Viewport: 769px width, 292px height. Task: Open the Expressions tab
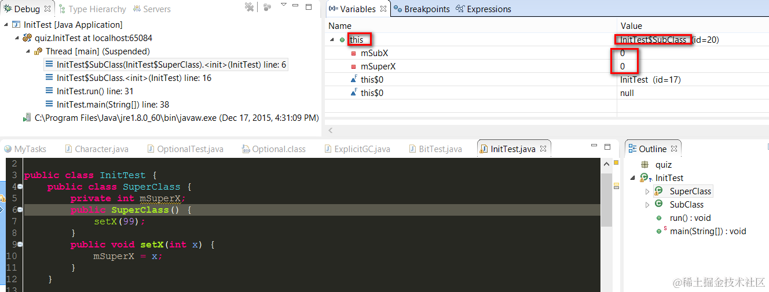483,9
